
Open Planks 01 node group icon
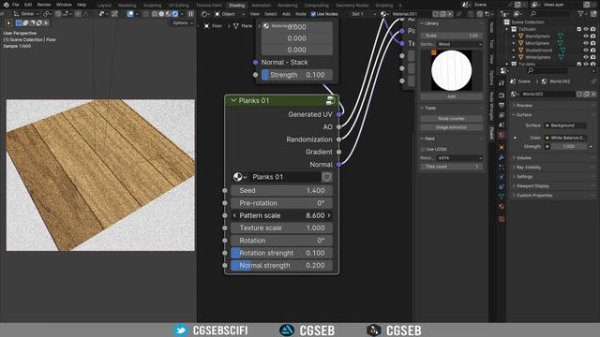tap(330, 101)
